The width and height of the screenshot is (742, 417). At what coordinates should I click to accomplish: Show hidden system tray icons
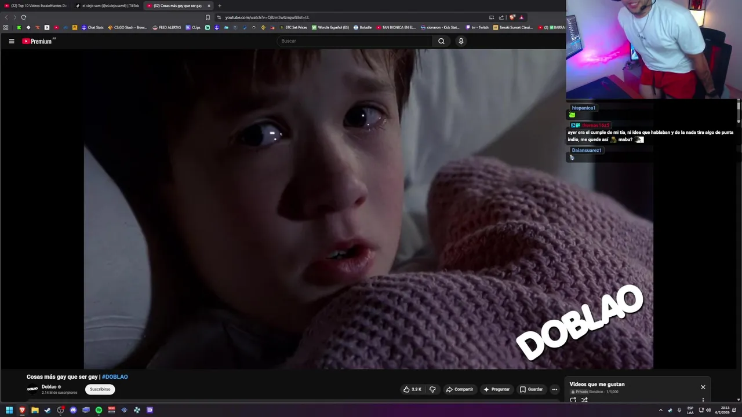tap(660, 410)
